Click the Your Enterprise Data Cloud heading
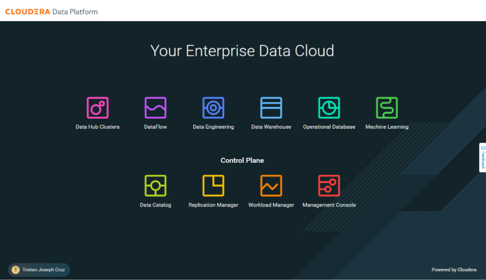Viewport: 486px width, 280px height. point(242,51)
